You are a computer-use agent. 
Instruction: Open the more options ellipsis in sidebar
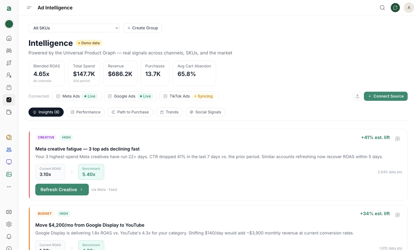pos(9,187)
